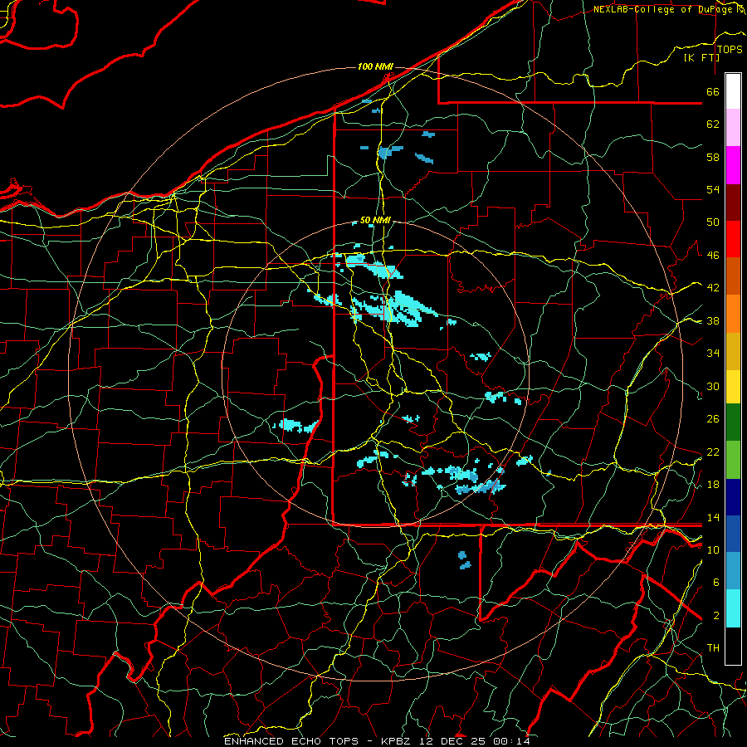Click the "26" scale label
This screenshot has height=747, width=747.
(x=713, y=419)
